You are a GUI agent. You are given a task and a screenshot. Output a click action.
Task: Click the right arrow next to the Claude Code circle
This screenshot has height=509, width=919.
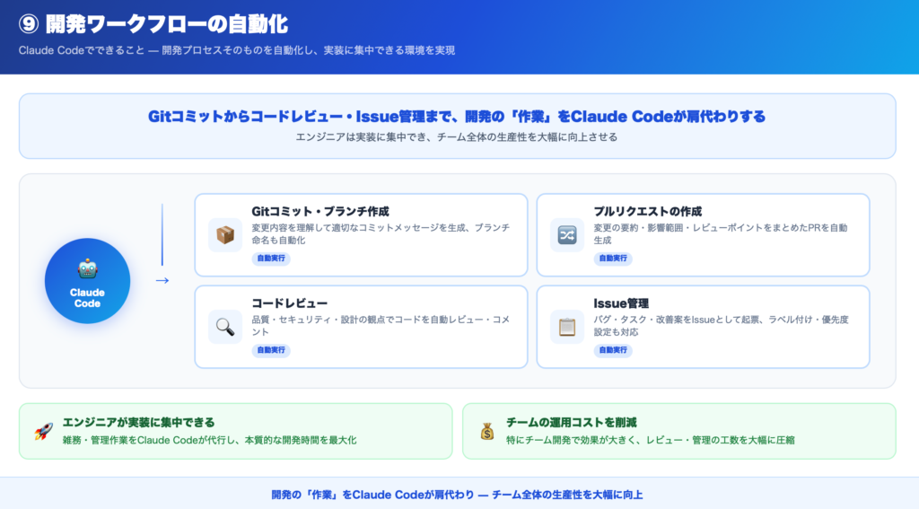162,280
